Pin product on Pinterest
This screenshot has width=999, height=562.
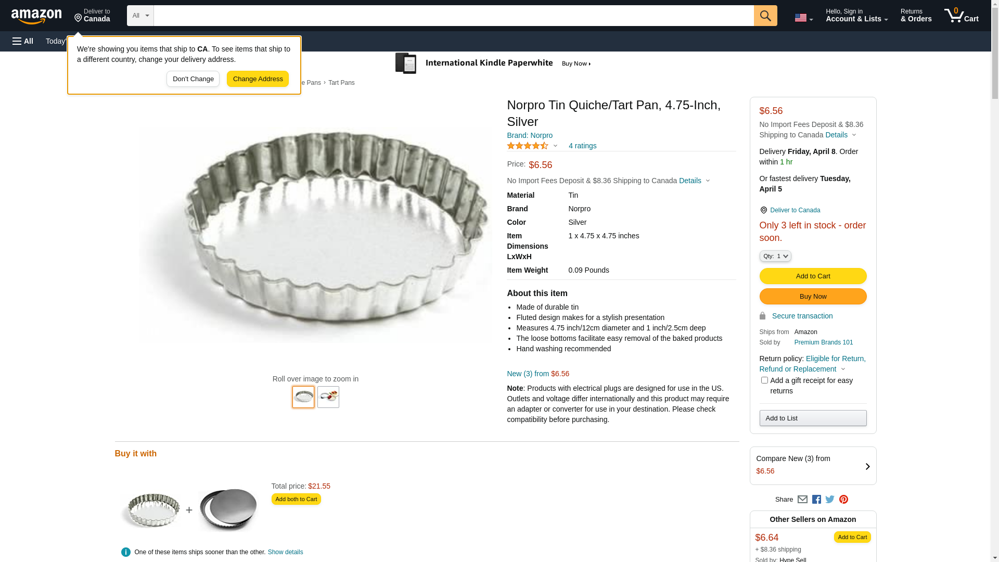843,500
